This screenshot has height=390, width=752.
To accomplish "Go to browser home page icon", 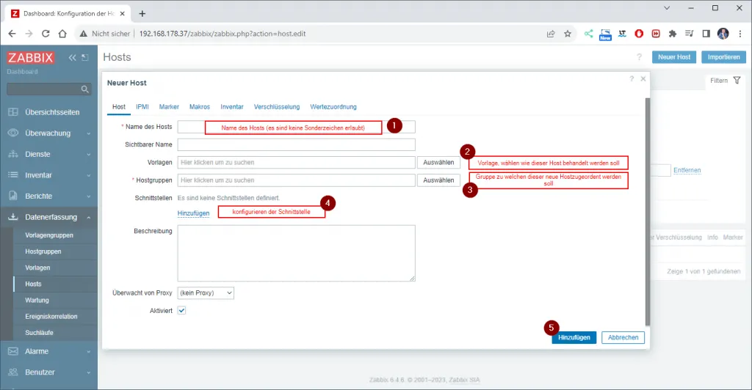I will (63, 34).
